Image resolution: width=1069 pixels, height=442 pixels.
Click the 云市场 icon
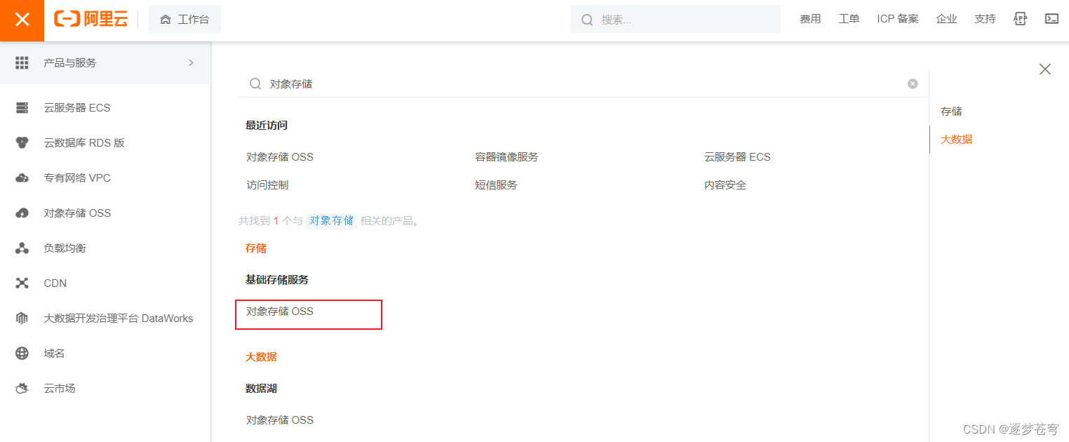pos(22,389)
